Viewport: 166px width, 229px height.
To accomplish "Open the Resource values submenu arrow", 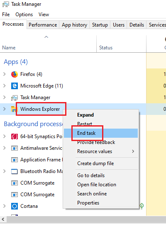I will click(x=133, y=151).
